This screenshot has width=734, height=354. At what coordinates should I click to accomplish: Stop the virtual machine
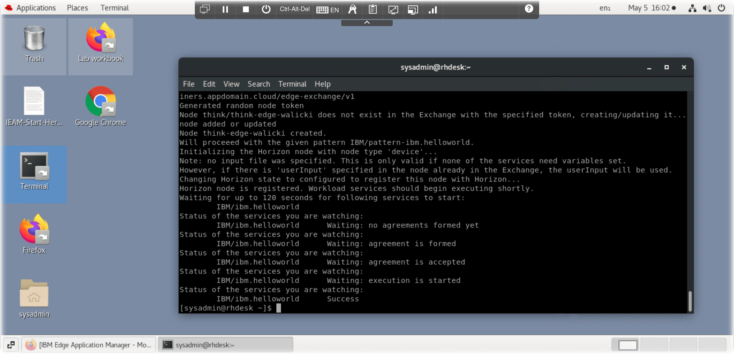coord(246,9)
